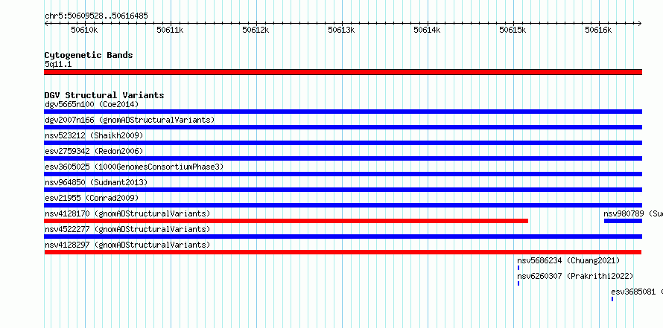Select the blue bar under esv21955
The width and height of the screenshot is (663, 328).
[x=343, y=205]
